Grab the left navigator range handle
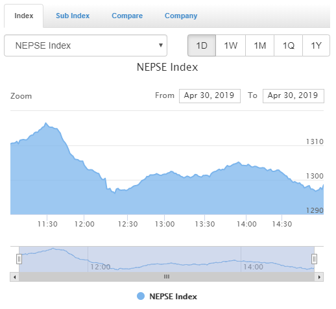This screenshot has height=309, width=336. click(x=19, y=259)
